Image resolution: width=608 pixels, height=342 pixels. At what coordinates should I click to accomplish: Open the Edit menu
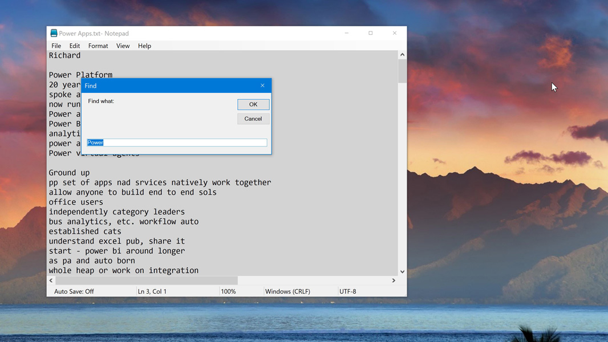[x=75, y=46]
